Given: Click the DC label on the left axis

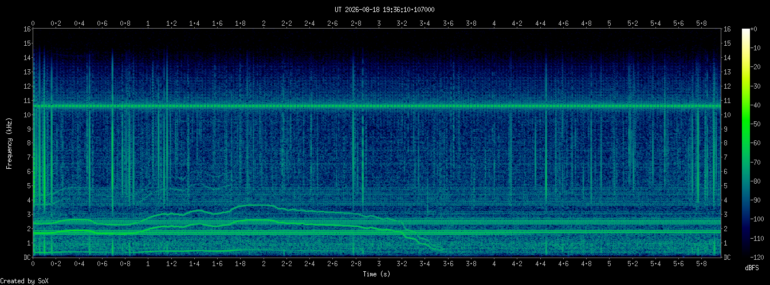Looking at the screenshot, I should pos(27,258).
